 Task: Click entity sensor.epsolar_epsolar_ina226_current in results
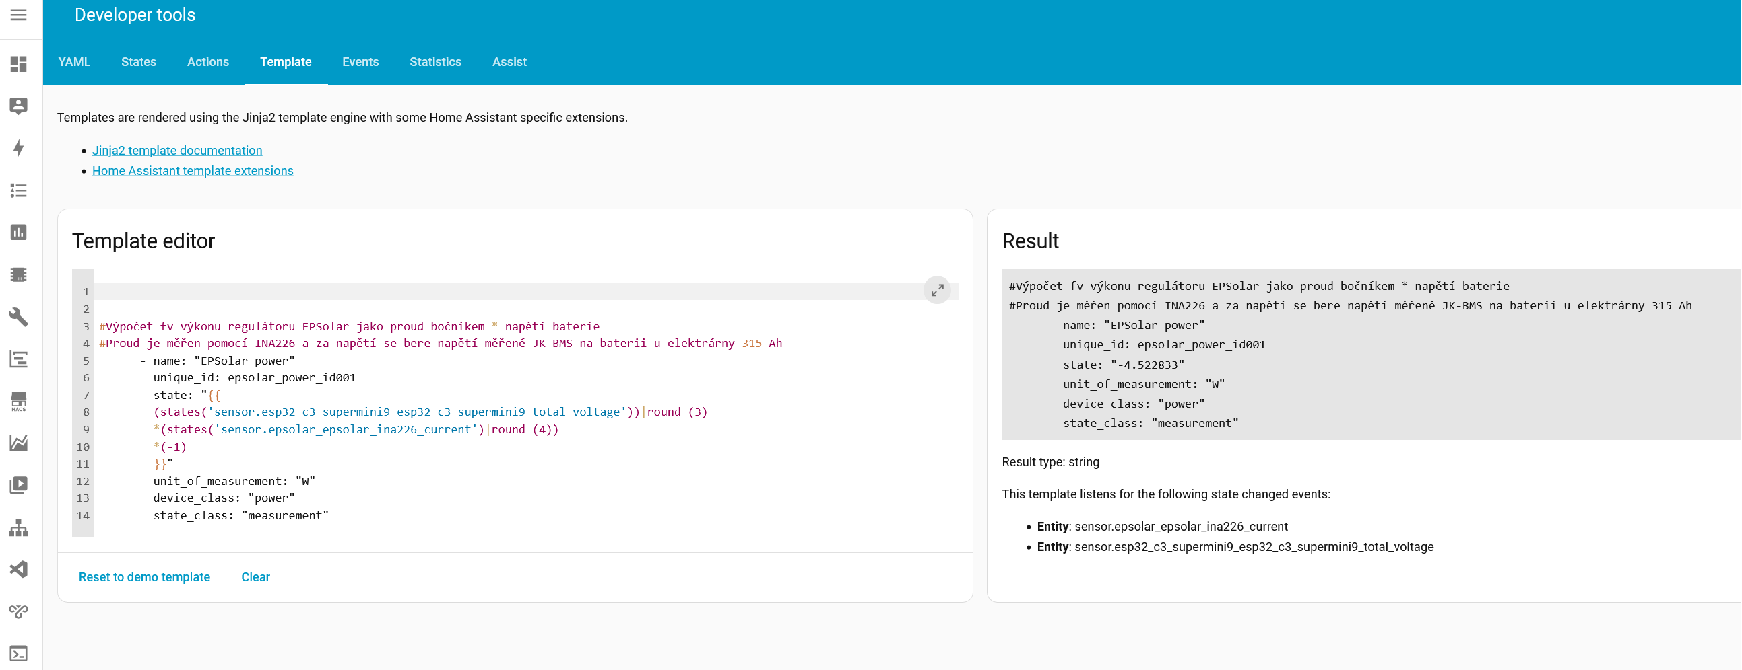coord(1181,526)
